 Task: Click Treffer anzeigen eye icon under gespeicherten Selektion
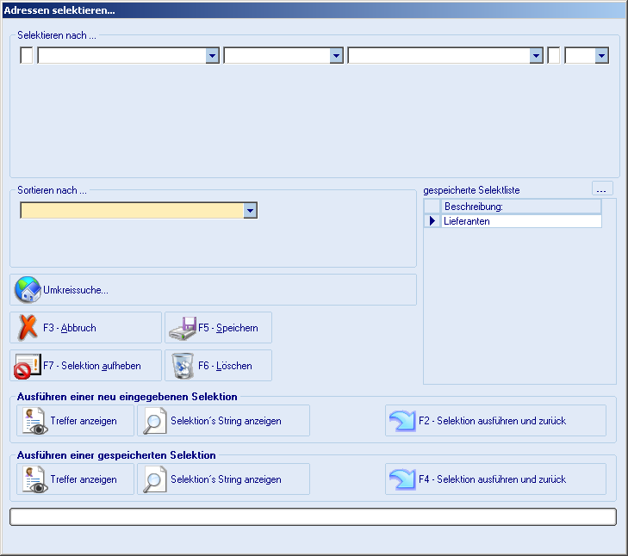pyautogui.click(x=34, y=479)
